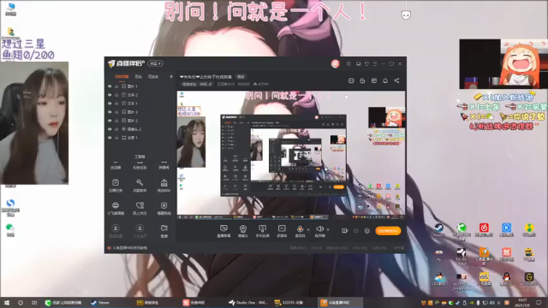
Task: Hide the 图片 2 layer
Action: pyautogui.click(x=110, y=121)
